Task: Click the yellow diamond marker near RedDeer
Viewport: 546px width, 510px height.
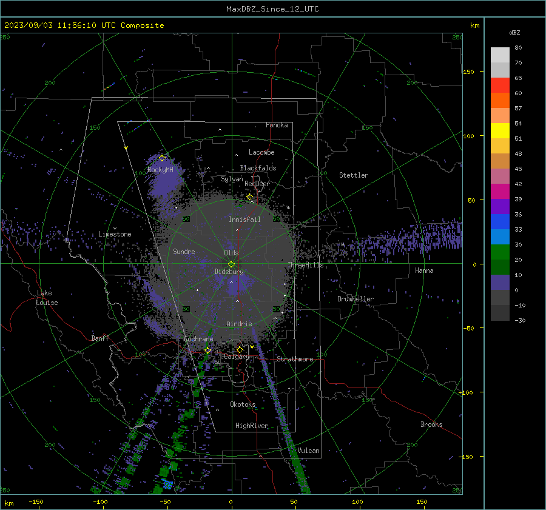Action: tap(250, 197)
